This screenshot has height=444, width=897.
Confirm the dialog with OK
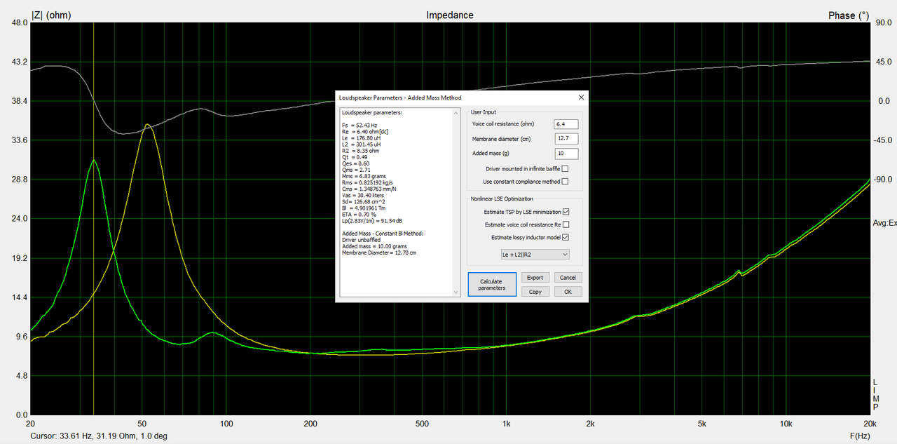click(x=568, y=292)
